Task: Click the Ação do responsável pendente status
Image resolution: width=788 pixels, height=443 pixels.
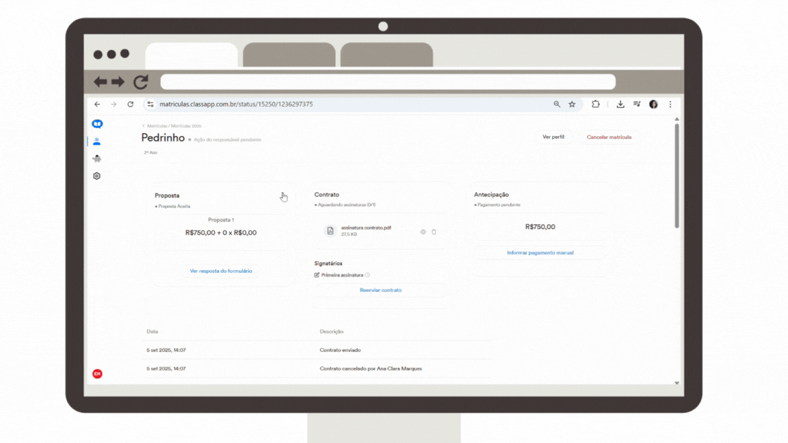Action: click(x=227, y=139)
